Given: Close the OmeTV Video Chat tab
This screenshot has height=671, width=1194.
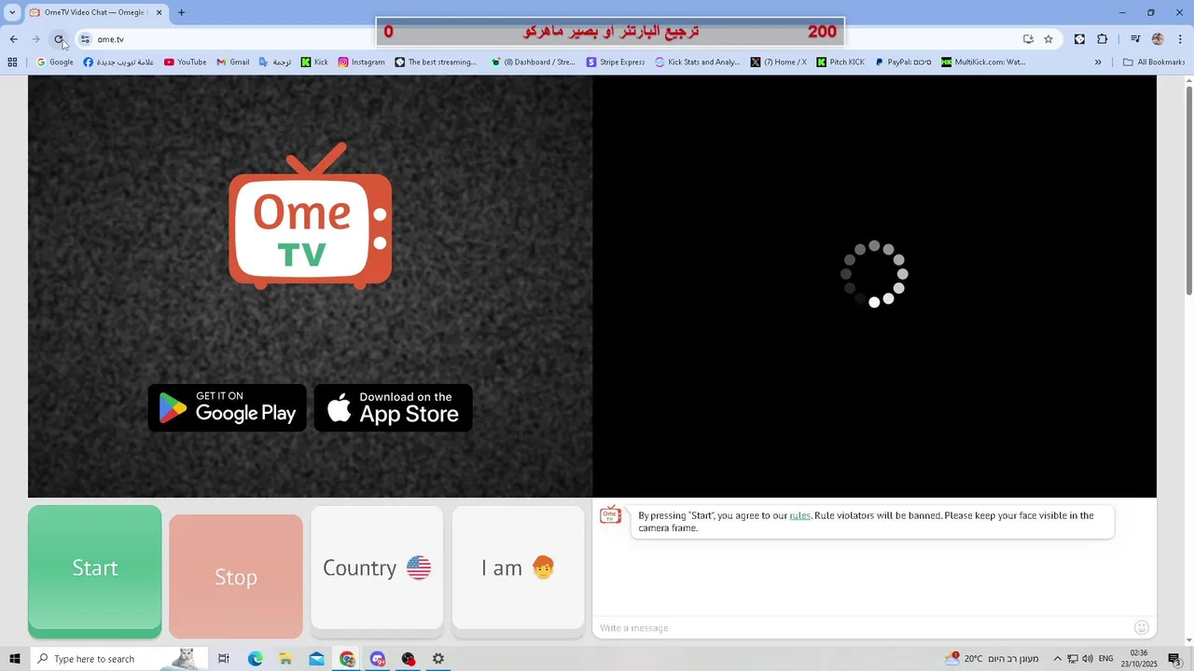Looking at the screenshot, I should pos(160,13).
